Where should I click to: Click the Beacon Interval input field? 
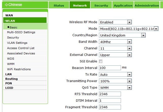pos(110,68)
